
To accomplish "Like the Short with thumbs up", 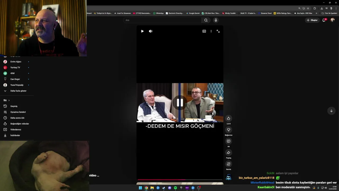I will coord(229,118).
